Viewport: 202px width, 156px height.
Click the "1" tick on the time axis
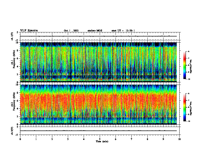(x=36, y=139)
